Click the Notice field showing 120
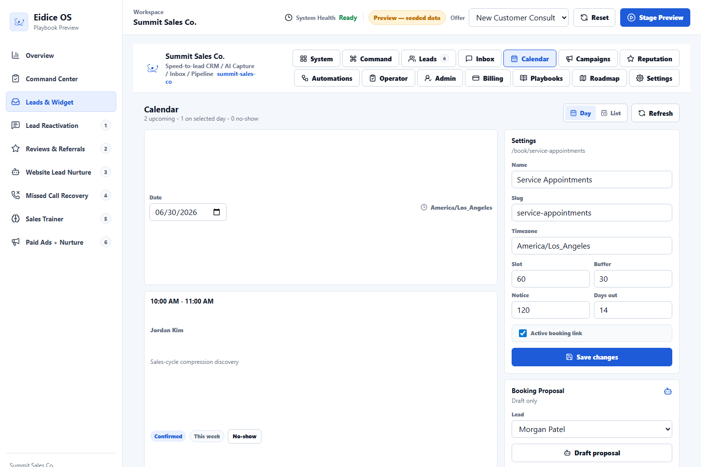This screenshot has width=701, height=467. point(551,310)
